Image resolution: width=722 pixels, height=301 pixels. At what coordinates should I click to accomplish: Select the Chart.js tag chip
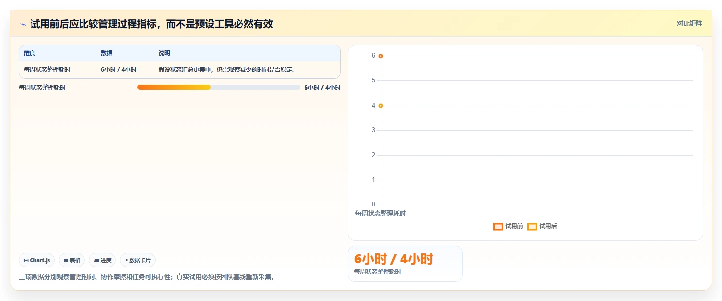[37, 260]
